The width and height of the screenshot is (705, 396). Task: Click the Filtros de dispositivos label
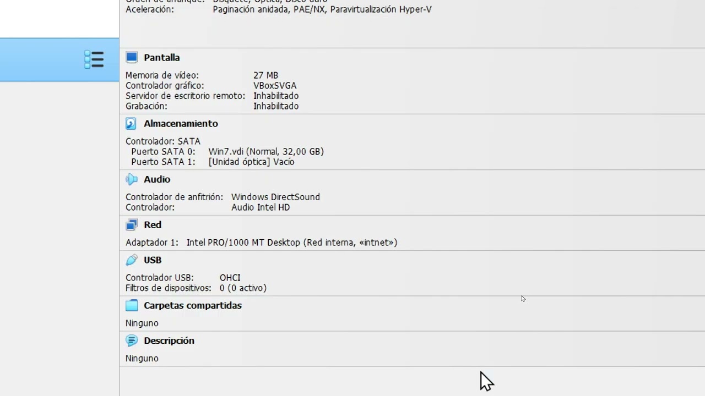[169, 288]
